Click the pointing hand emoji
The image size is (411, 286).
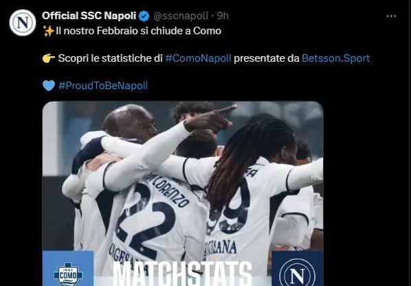pyautogui.click(x=49, y=58)
